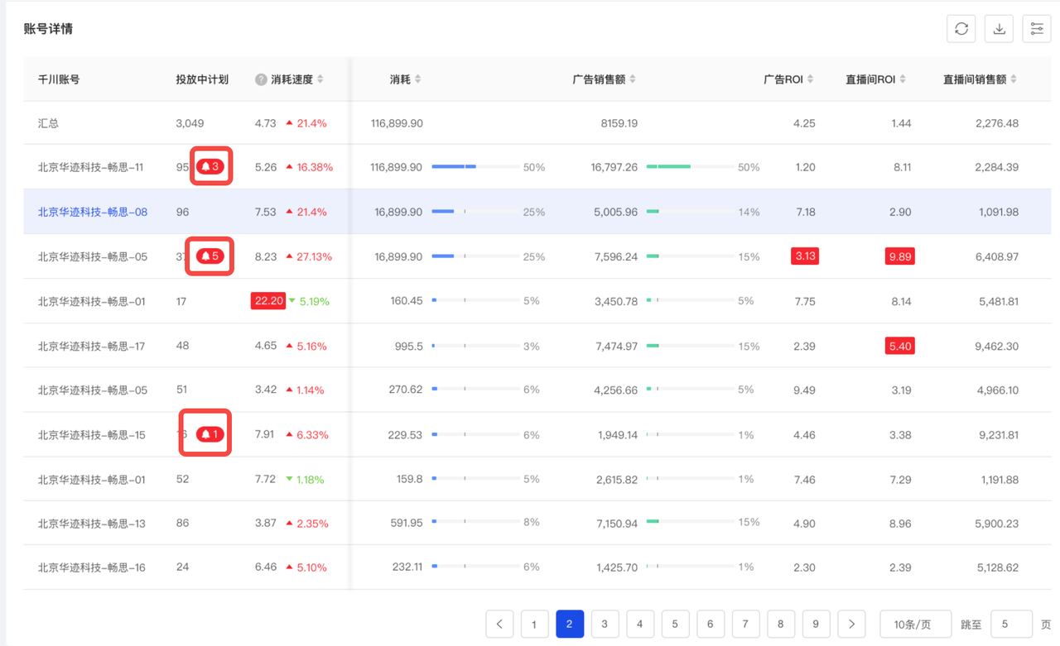1060x646 pixels.
Task: Select page 3 in the pagination bar
Action: [x=605, y=624]
